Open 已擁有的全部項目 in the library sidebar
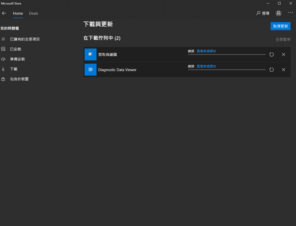 25,39
